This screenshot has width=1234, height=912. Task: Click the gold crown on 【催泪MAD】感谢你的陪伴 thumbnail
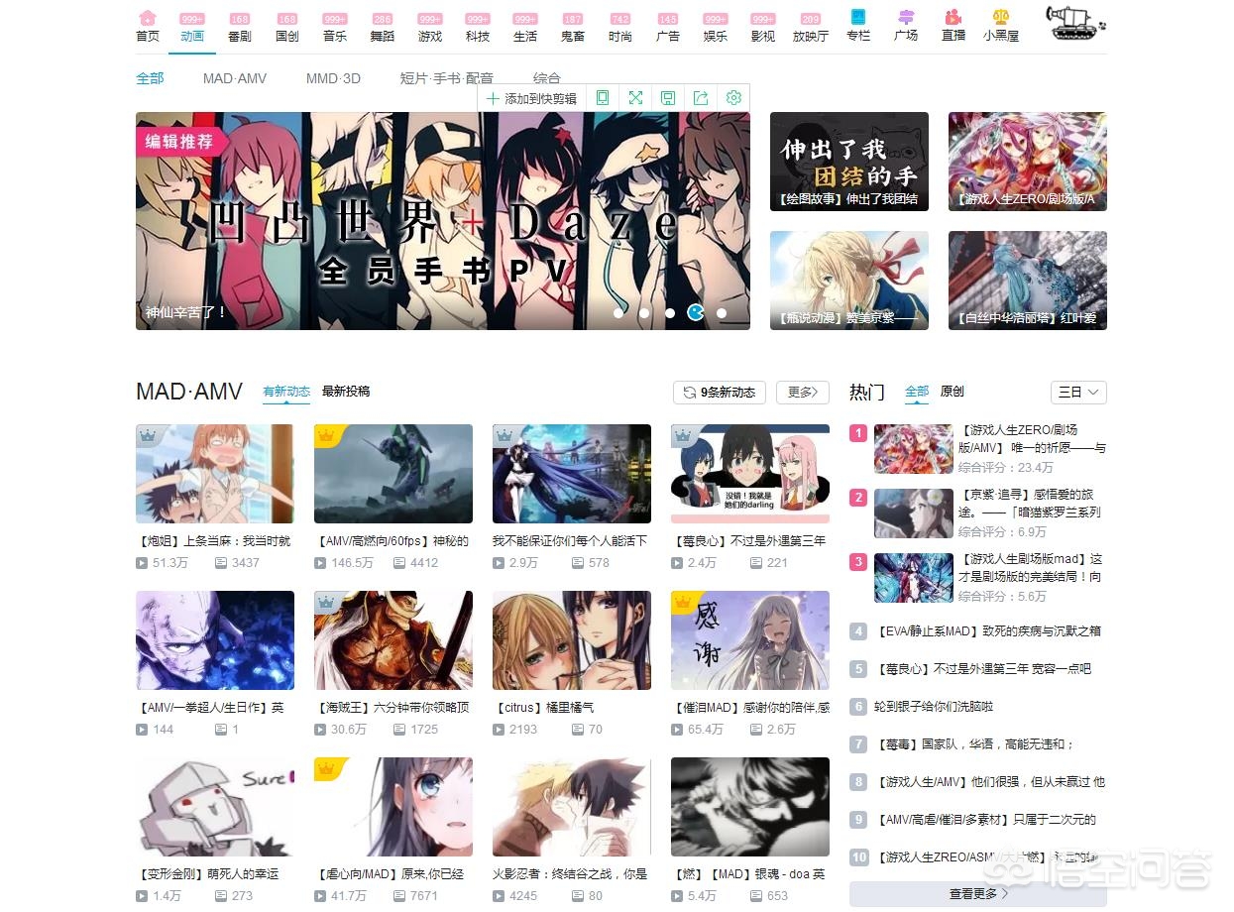point(683,603)
